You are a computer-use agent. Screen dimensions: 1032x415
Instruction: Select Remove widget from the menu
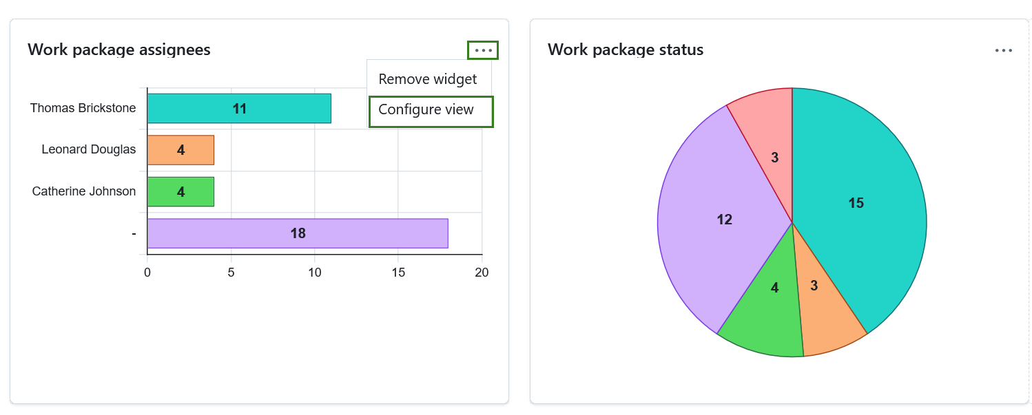[x=426, y=78]
